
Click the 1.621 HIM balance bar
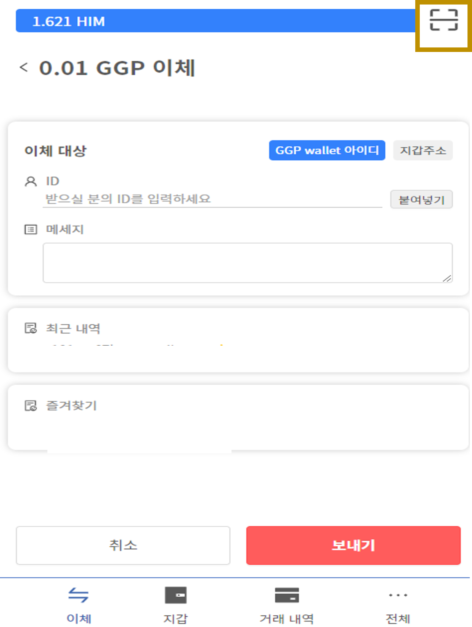[215, 21]
